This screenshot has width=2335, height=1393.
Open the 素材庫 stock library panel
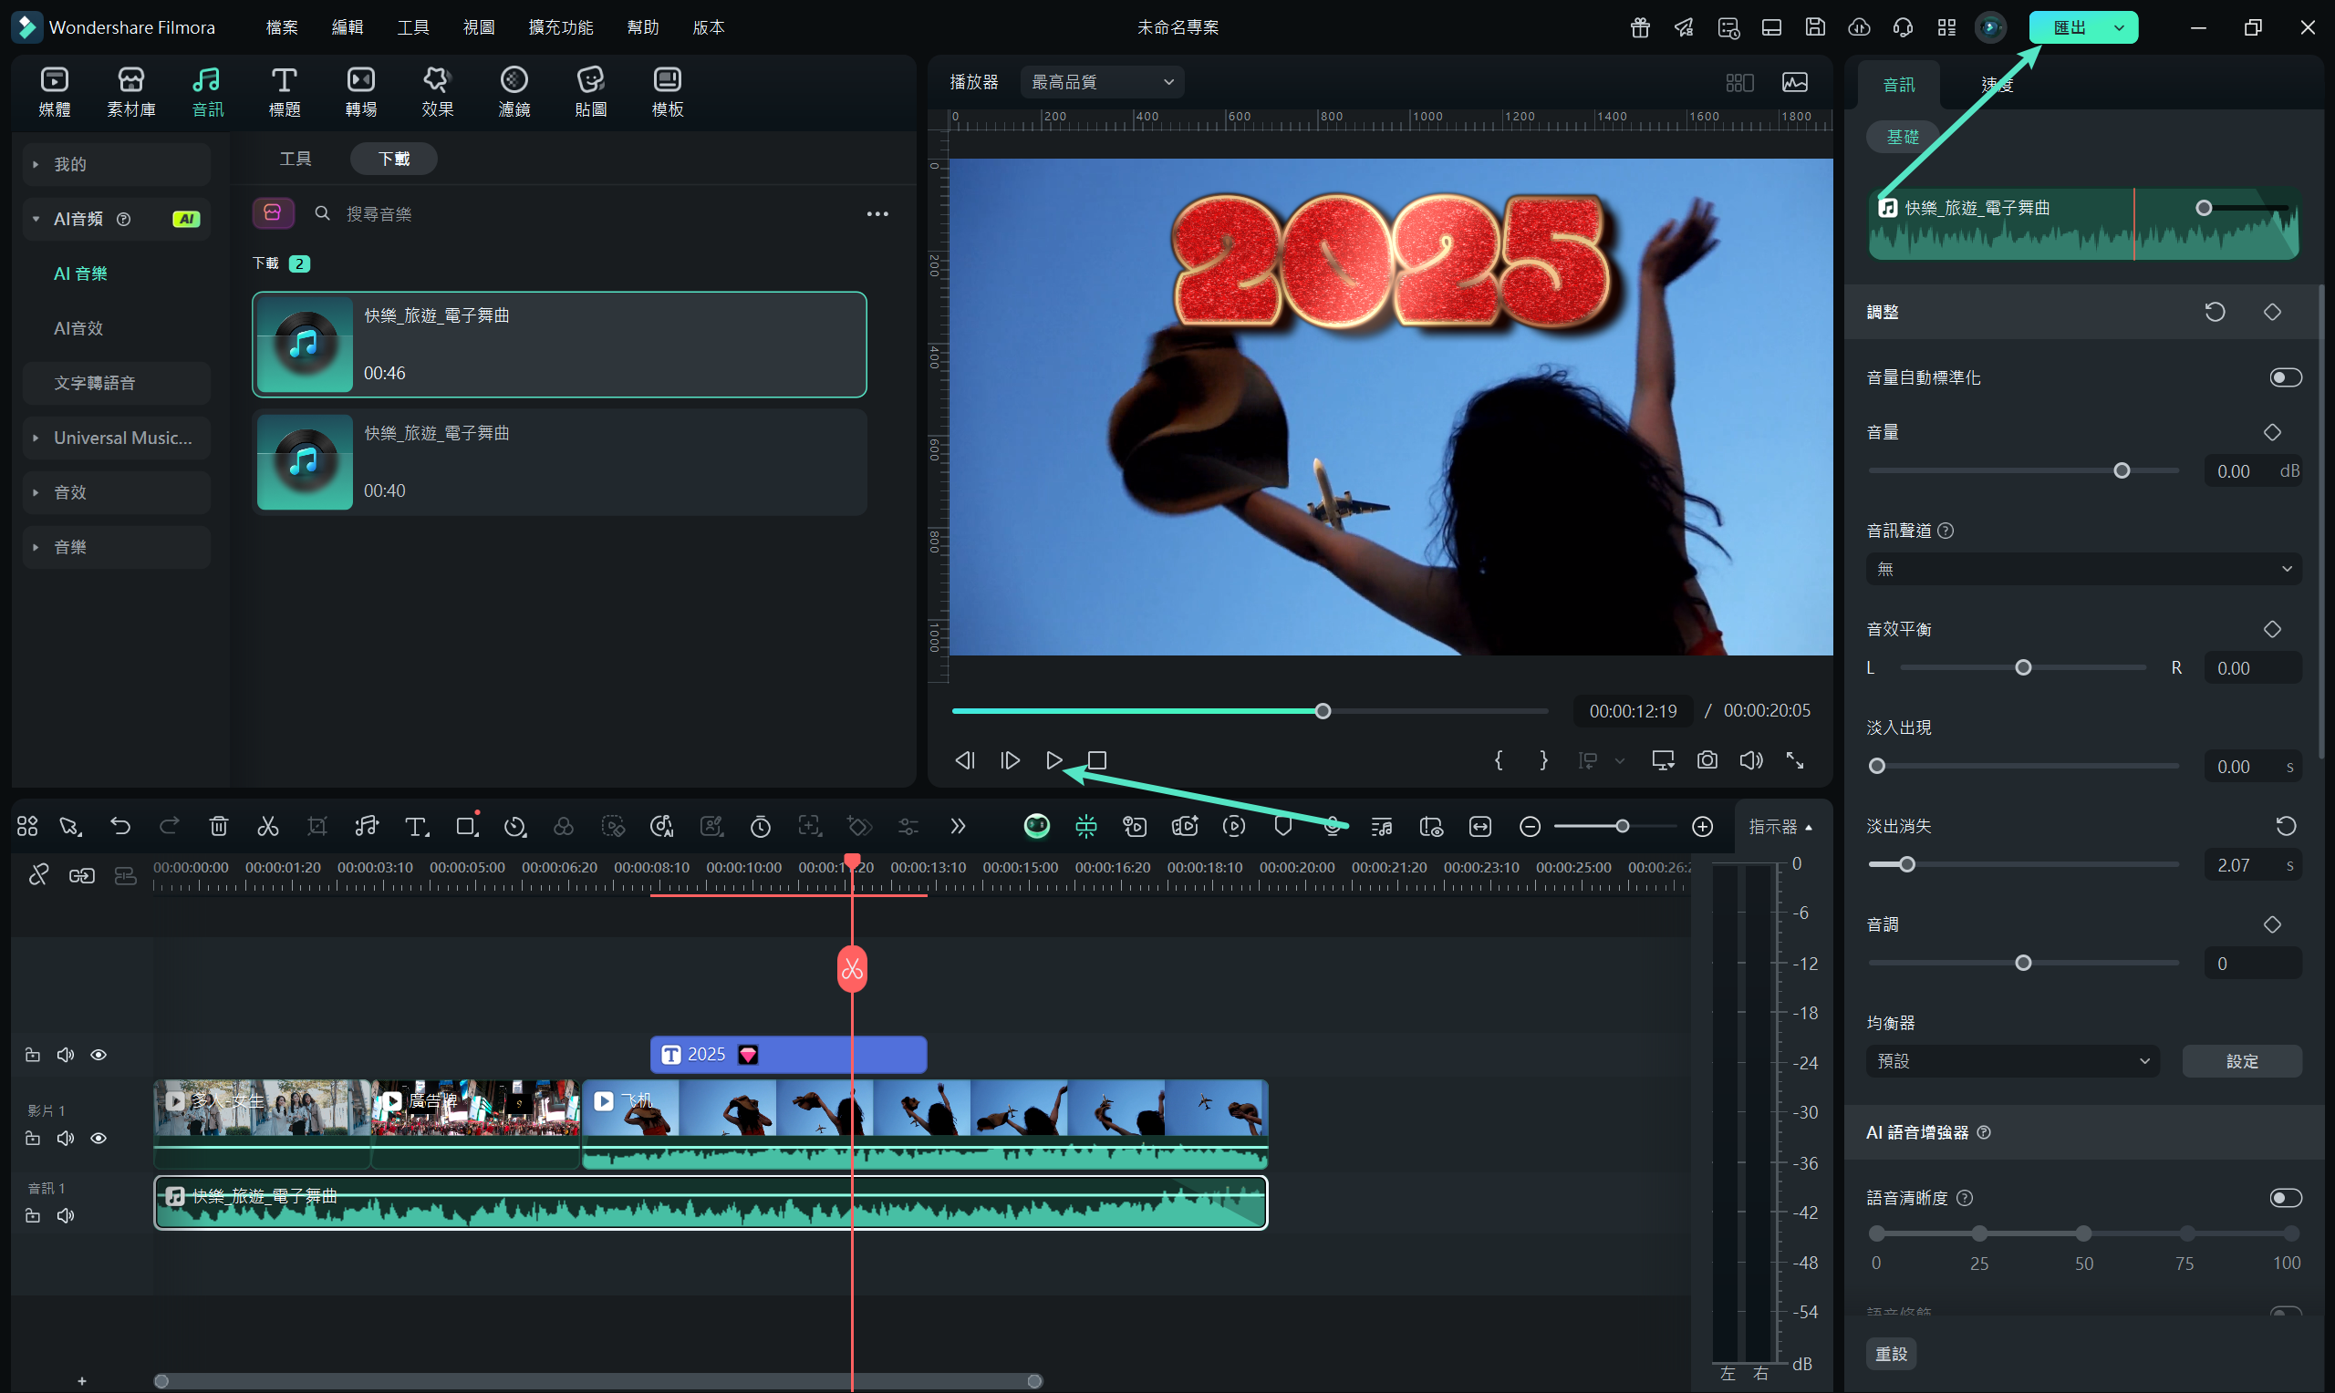[131, 92]
